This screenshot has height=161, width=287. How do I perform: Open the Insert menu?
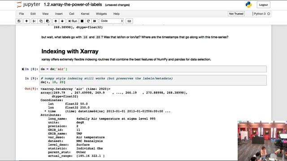pyautogui.click(x=59, y=14)
